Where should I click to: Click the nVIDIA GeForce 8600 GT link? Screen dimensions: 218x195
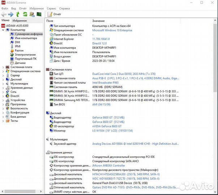(x=107, y=126)
